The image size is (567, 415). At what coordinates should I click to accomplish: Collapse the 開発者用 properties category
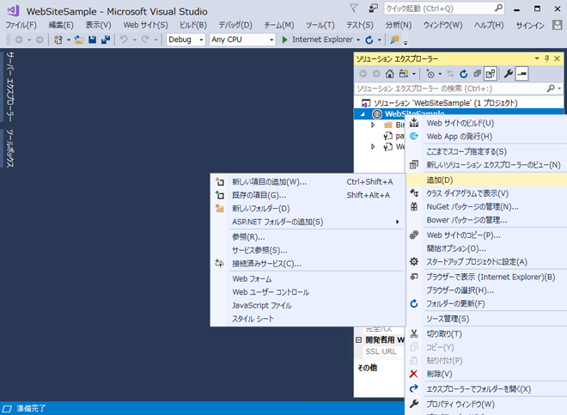pyautogui.click(x=359, y=340)
